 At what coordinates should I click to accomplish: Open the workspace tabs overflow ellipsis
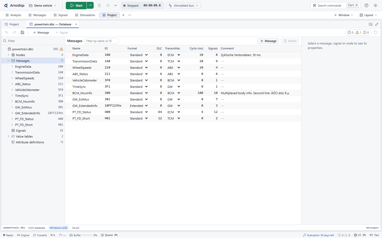point(130,15)
